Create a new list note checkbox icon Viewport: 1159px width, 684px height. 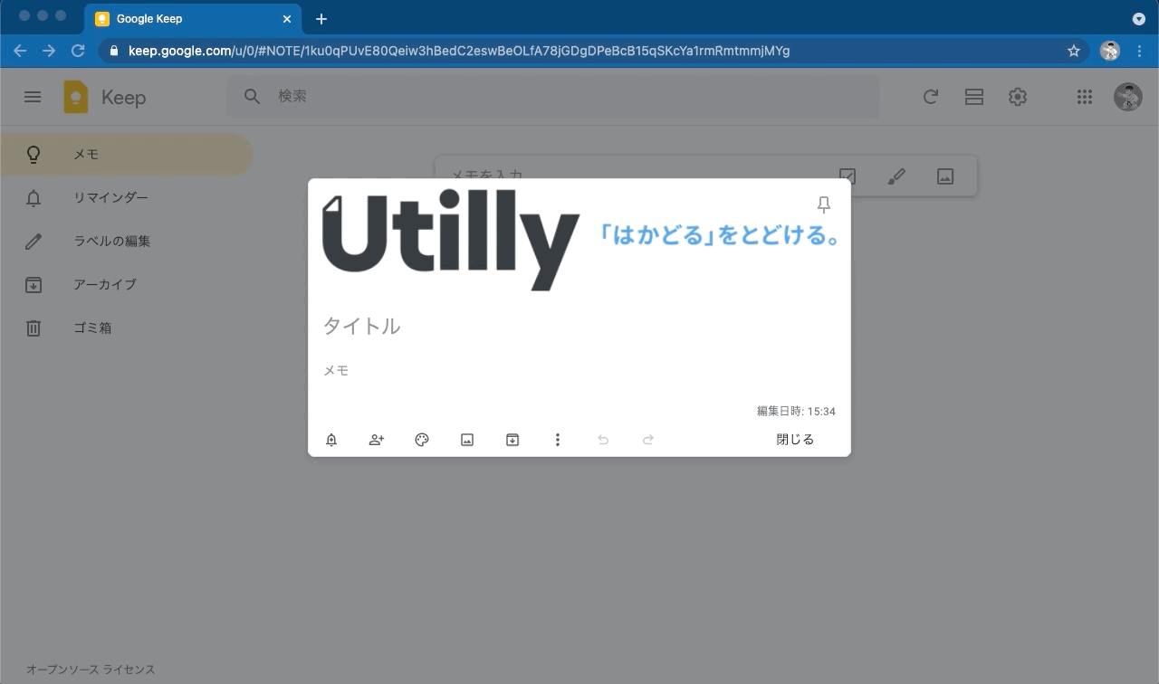[x=848, y=176]
